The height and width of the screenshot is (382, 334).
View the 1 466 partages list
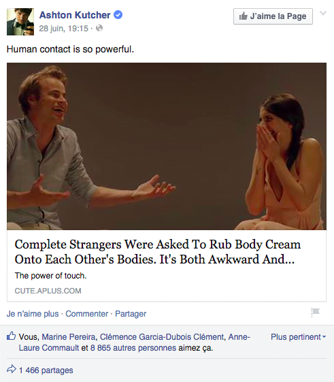[x=46, y=370]
